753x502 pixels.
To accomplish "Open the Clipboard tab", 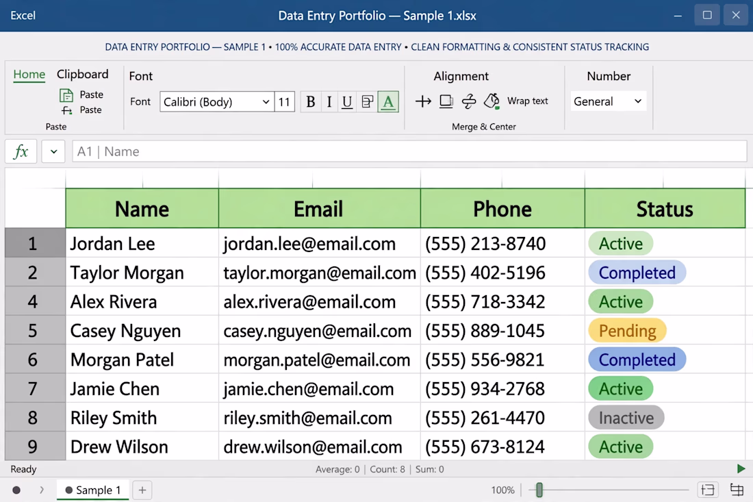I will pyautogui.click(x=83, y=75).
